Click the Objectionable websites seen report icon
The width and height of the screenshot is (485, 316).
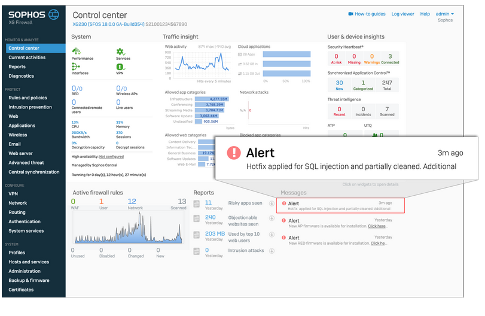pyautogui.click(x=196, y=218)
